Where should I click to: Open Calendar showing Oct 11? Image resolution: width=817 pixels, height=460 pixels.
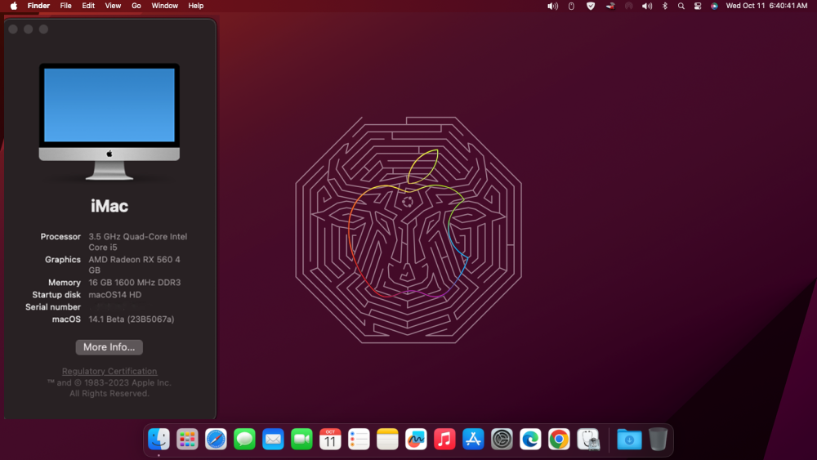pos(330,439)
